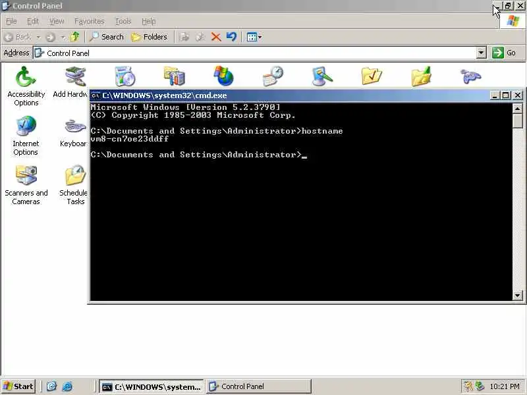Click the Forward toolbar button
This screenshot has width=527, height=395.
51,37
